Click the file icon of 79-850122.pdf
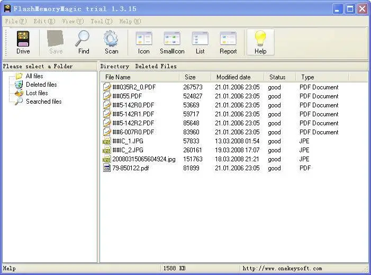371x275 pixels. click(107, 168)
